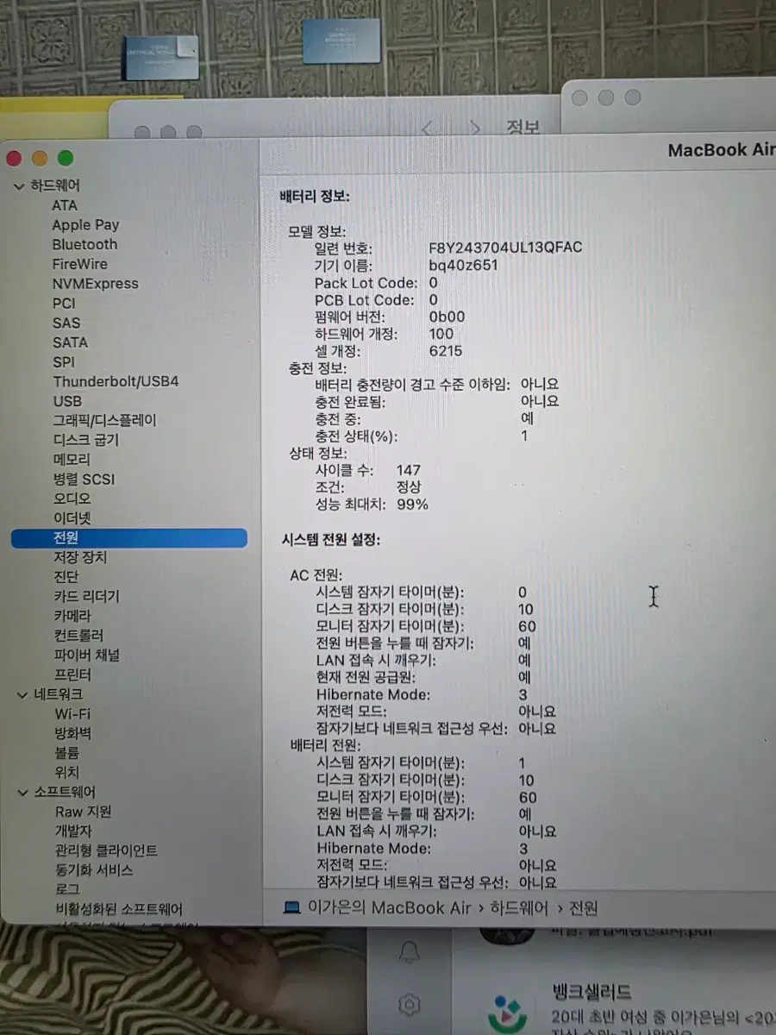The width and height of the screenshot is (776, 1035).
Task: Select 병렬 SCSI in sidebar
Action: tap(84, 480)
